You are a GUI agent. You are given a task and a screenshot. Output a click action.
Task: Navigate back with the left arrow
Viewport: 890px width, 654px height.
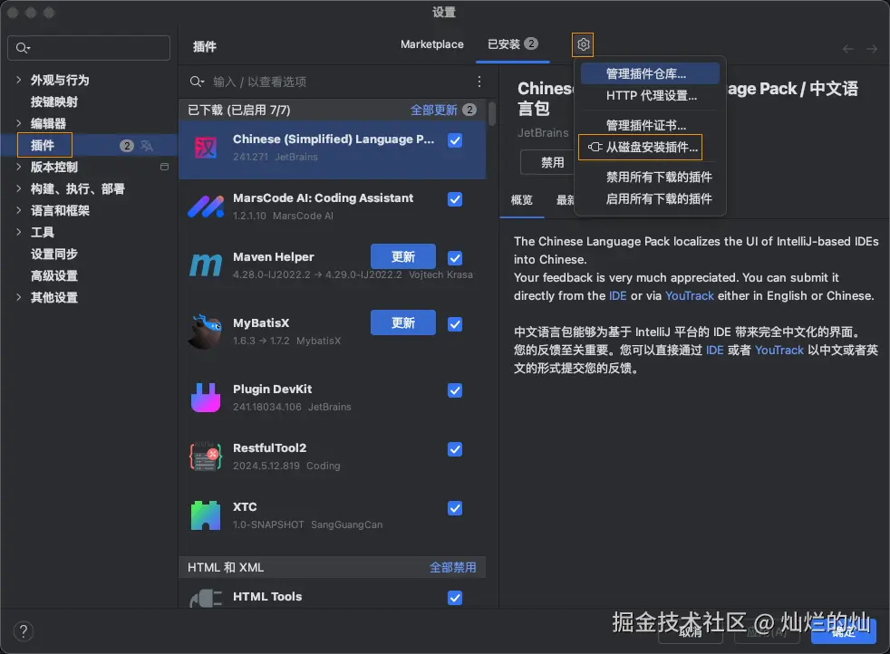point(848,49)
